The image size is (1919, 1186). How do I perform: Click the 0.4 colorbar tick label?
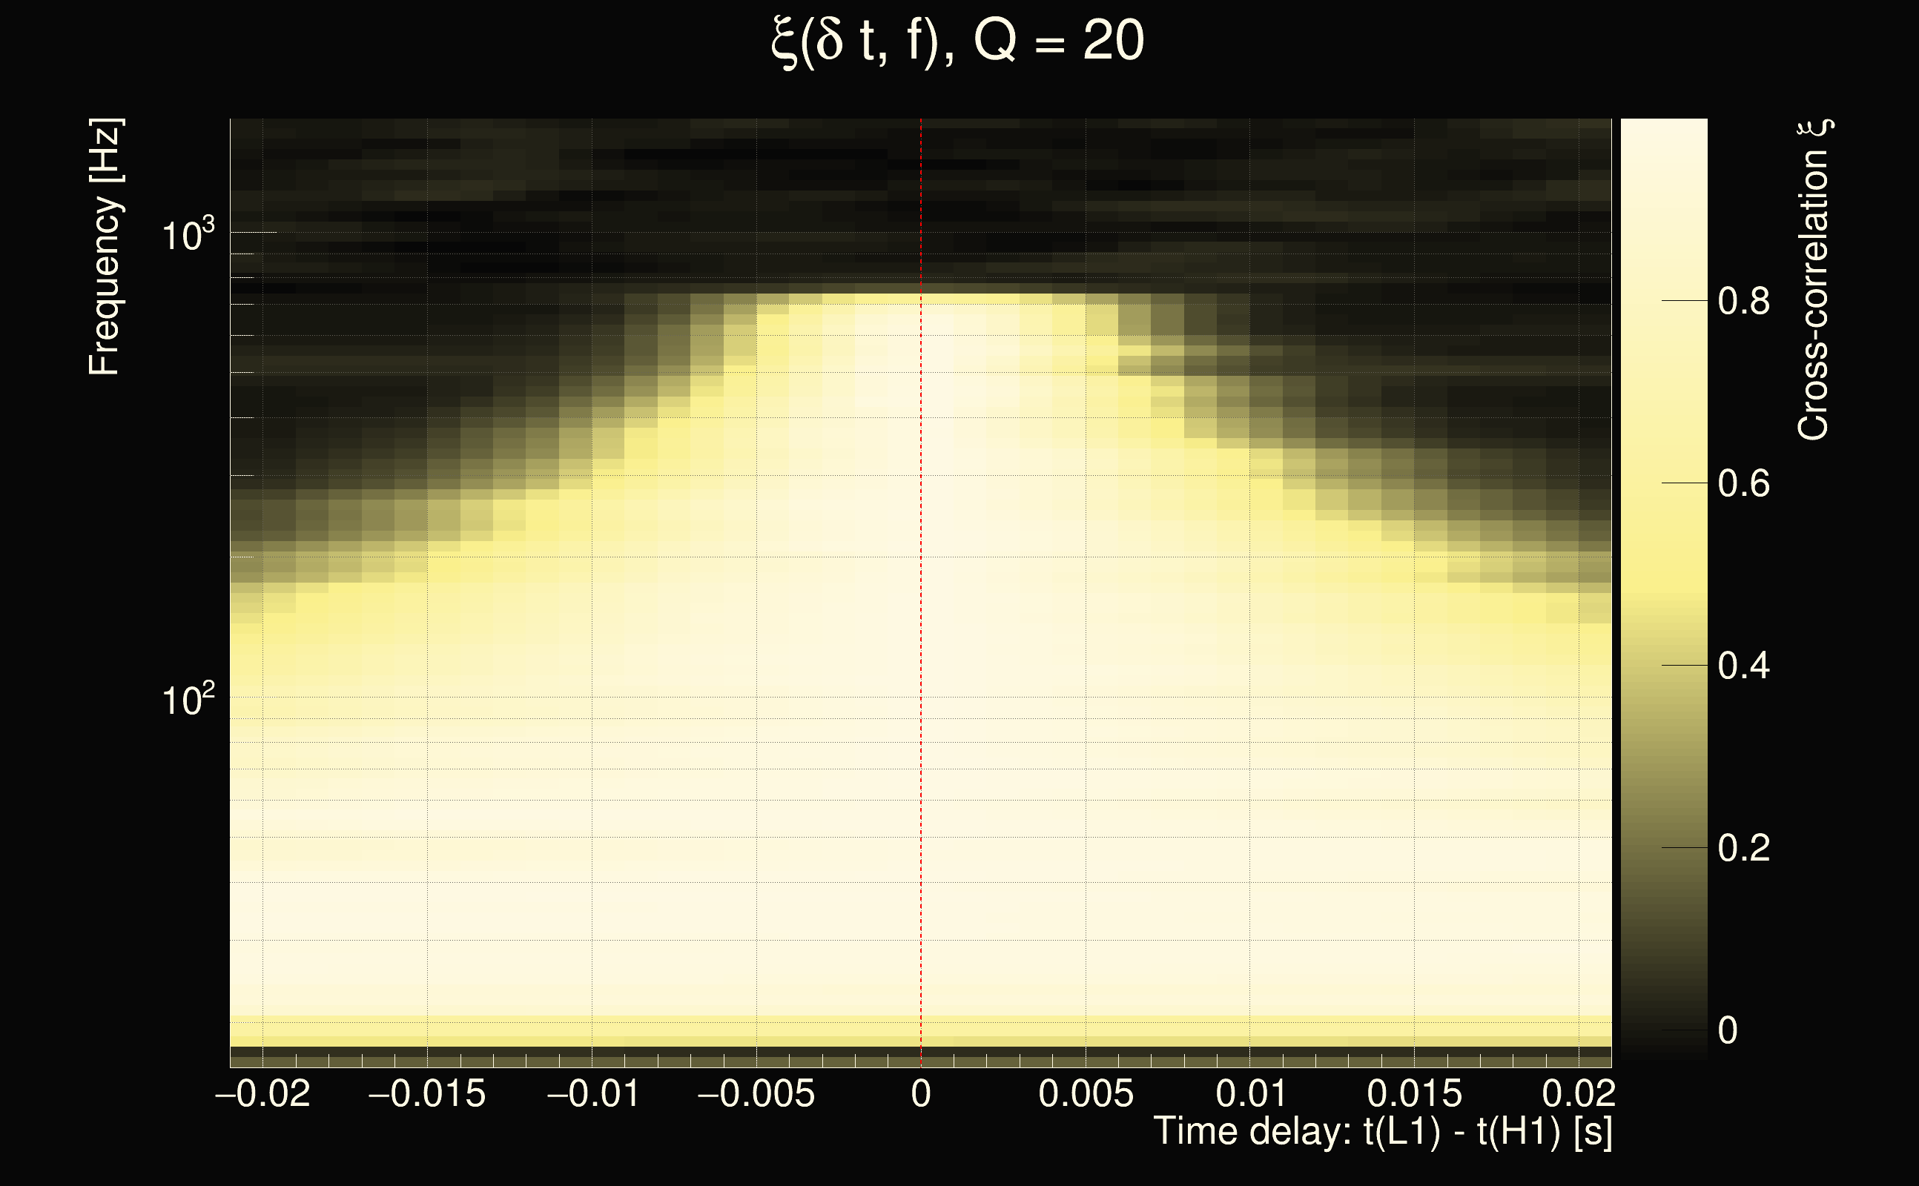pos(1743,666)
